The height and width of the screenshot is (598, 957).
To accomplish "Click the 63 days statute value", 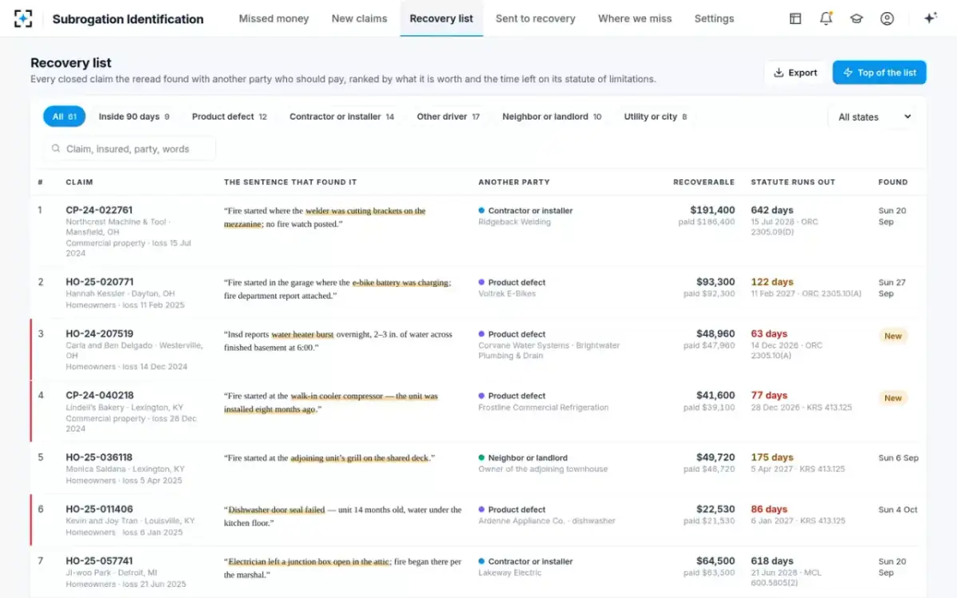I will pos(769,334).
